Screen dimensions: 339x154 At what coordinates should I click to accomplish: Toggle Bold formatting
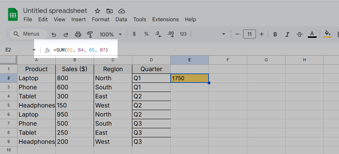275,34
